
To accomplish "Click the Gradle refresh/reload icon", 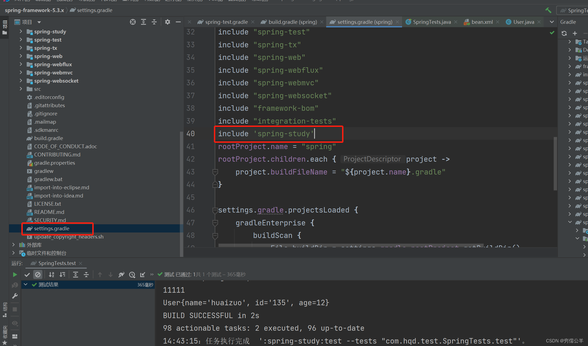I will pyautogui.click(x=564, y=33).
